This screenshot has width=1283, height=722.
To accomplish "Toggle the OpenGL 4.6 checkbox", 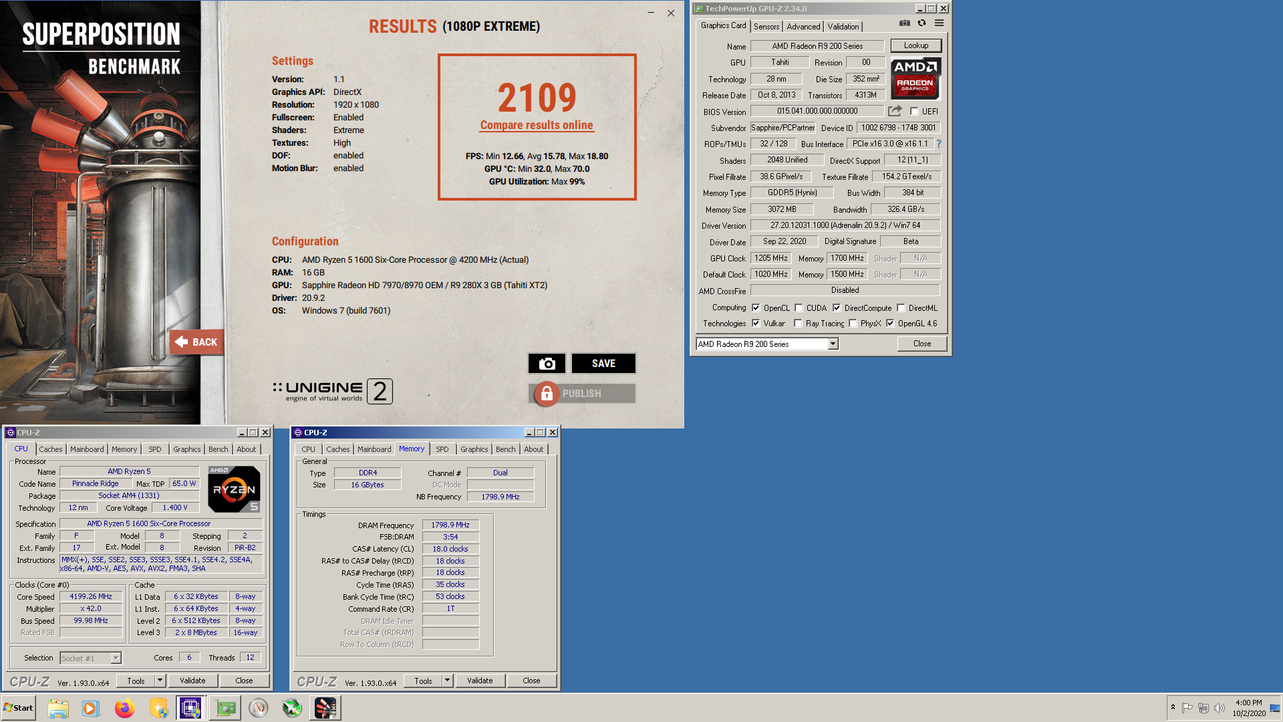I will click(x=890, y=324).
